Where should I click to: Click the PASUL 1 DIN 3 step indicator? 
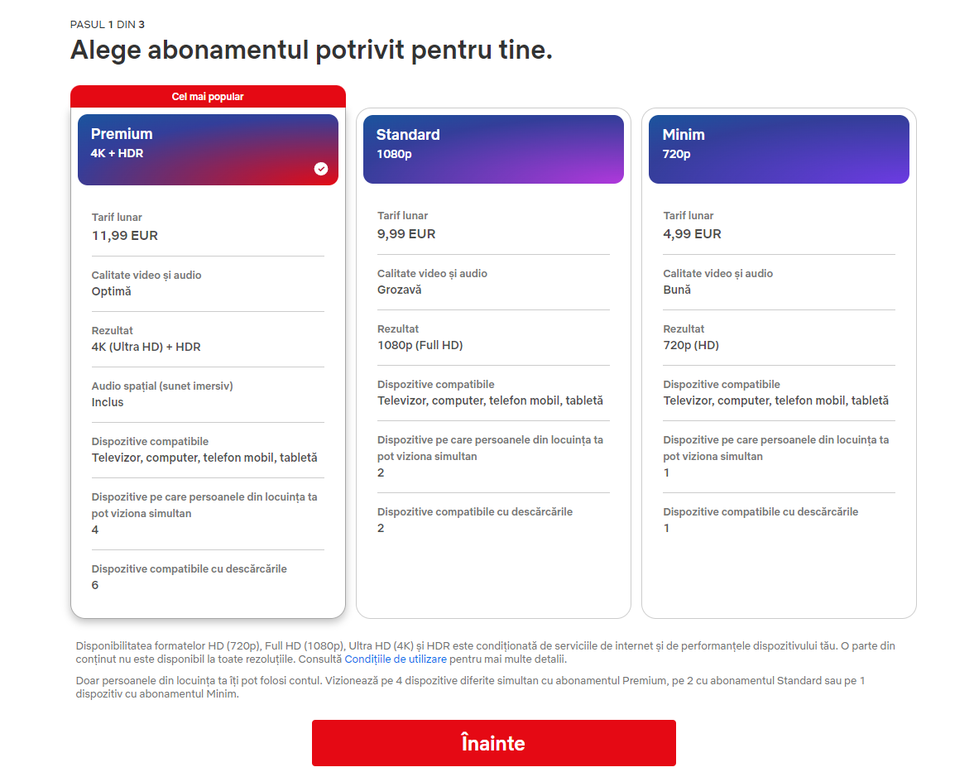coord(108,25)
